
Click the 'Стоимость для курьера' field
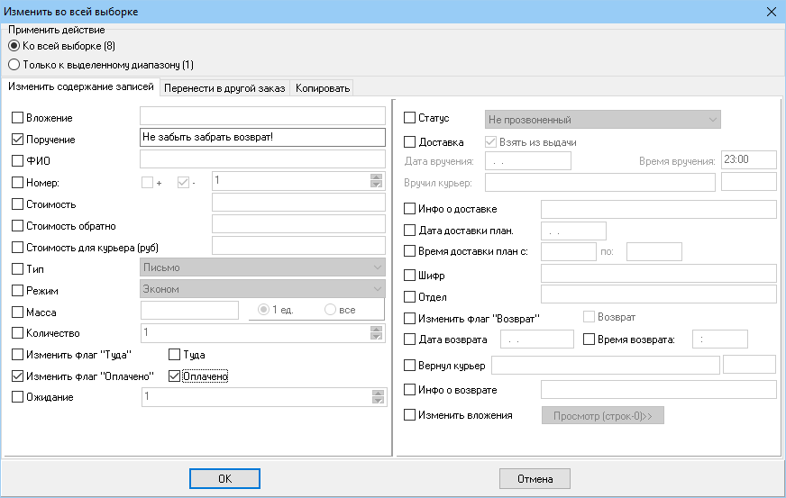(298, 245)
